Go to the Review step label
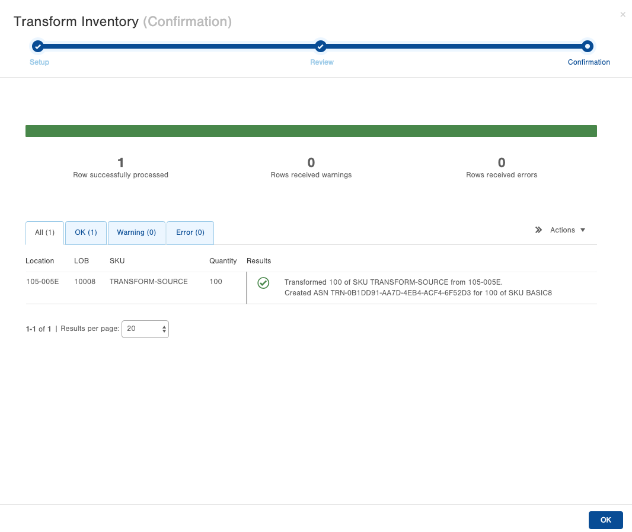This screenshot has height=532, width=632. tap(322, 62)
